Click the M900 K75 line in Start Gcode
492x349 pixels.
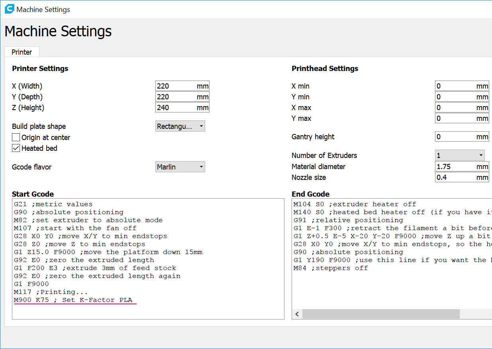pyautogui.click(x=73, y=300)
